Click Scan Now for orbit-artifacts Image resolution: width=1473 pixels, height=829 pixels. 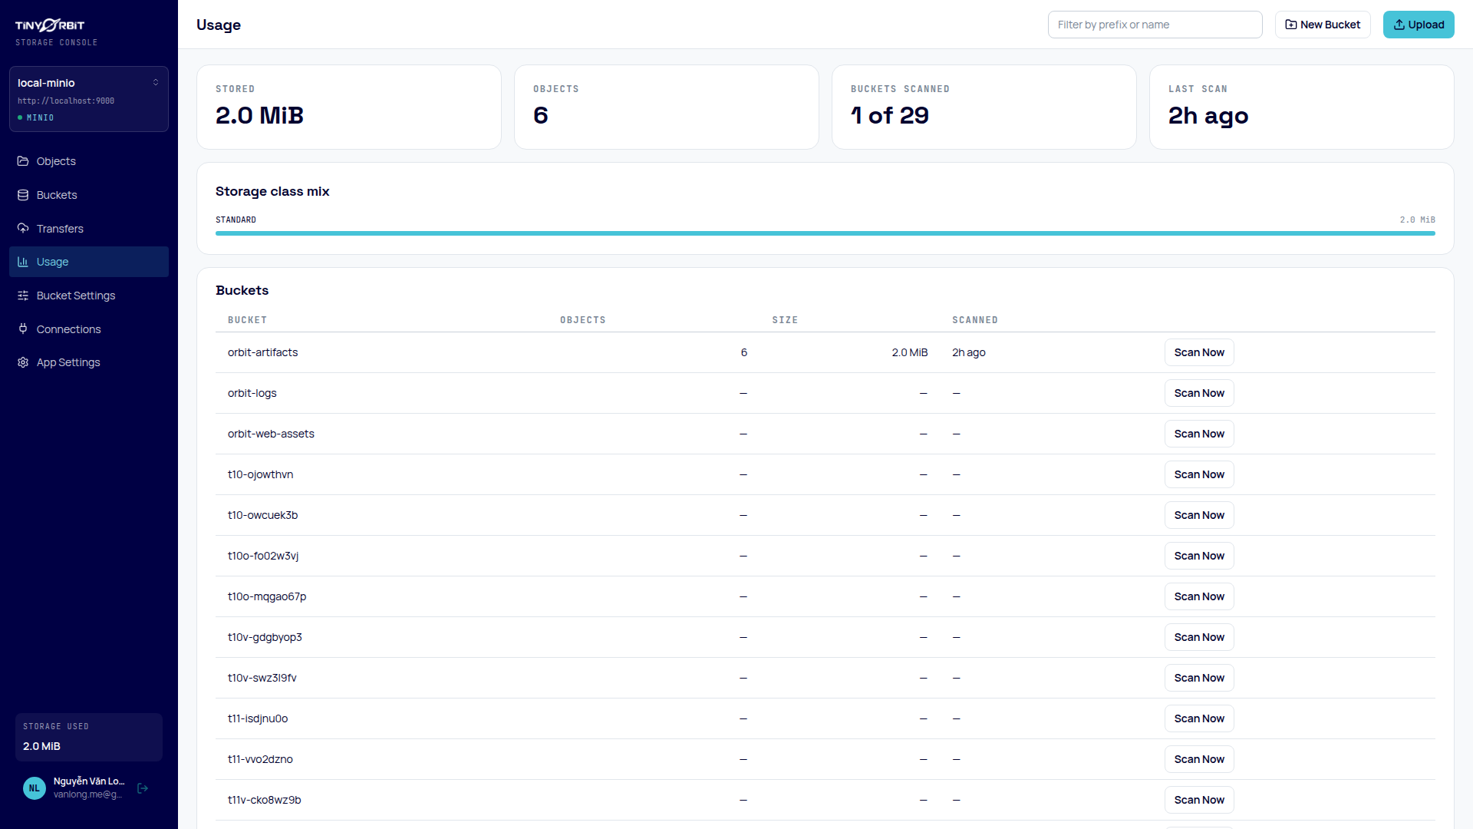point(1199,352)
